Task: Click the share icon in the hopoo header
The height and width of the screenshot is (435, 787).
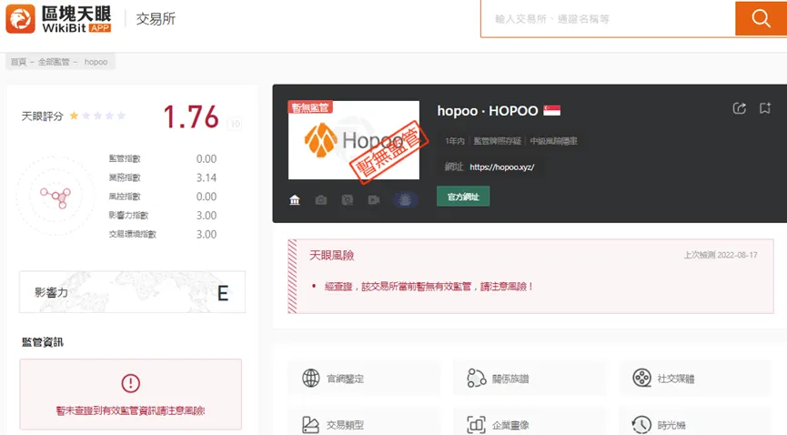Action: pyautogui.click(x=740, y=108)
